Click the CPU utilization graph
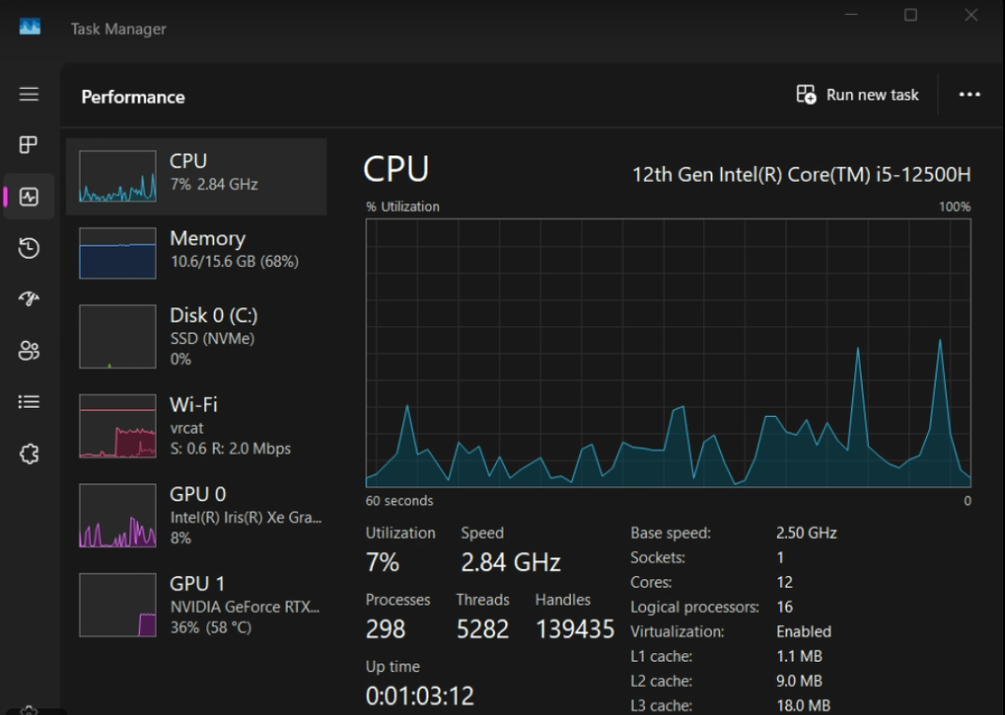 coord(667,353)
